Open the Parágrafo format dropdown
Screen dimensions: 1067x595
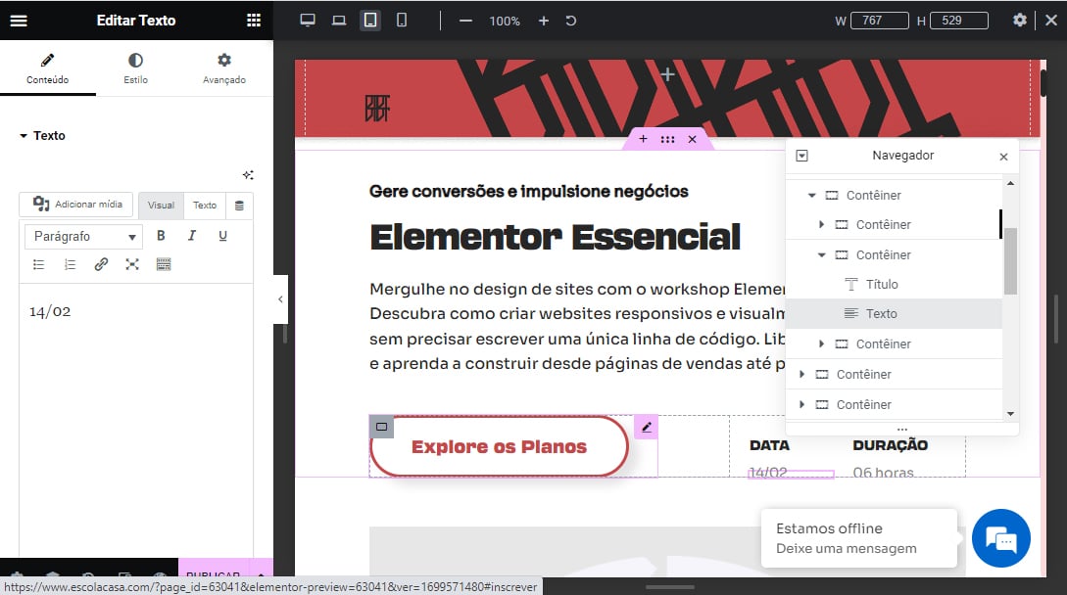point(83,237)
